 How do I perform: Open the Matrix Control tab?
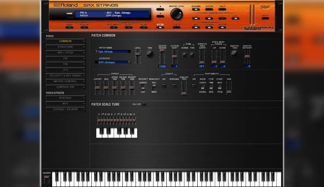click(65, 82)
